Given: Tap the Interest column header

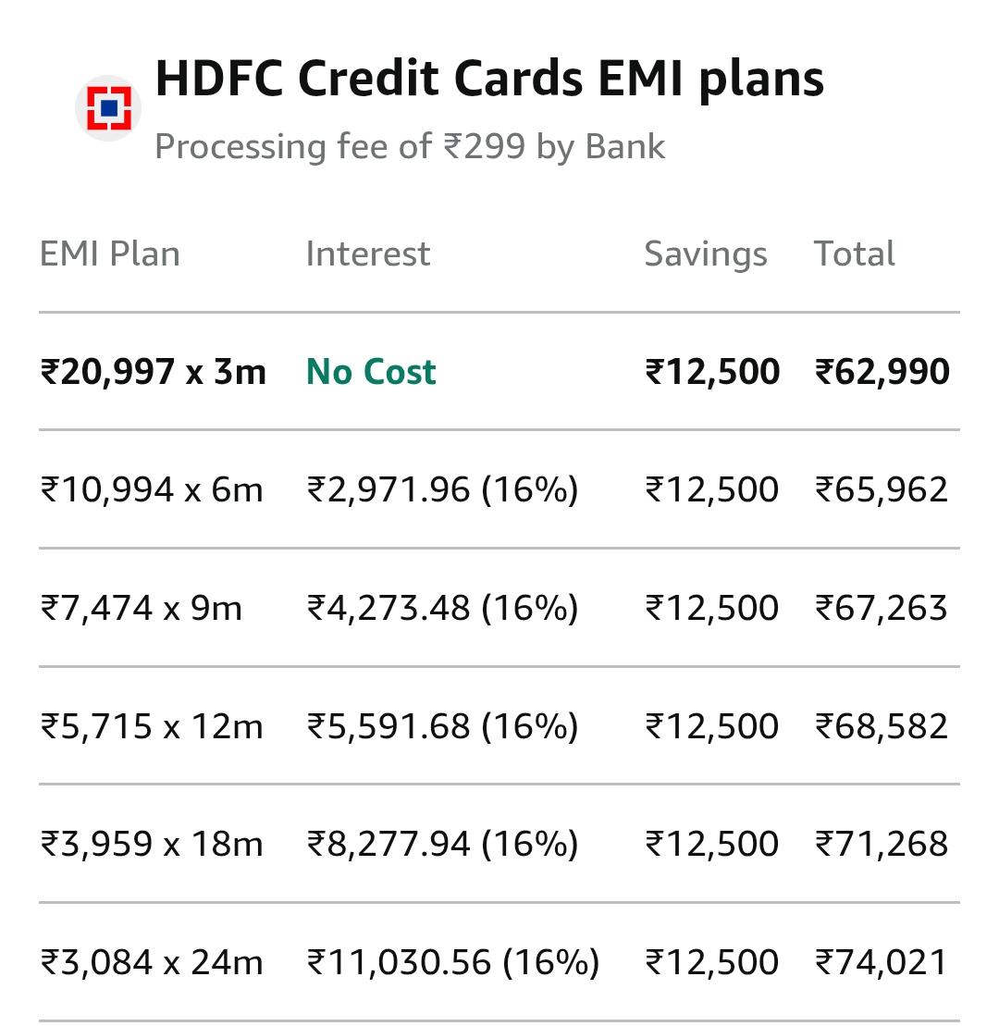Looking at the screenshot, I should click(x=368, y=254).
